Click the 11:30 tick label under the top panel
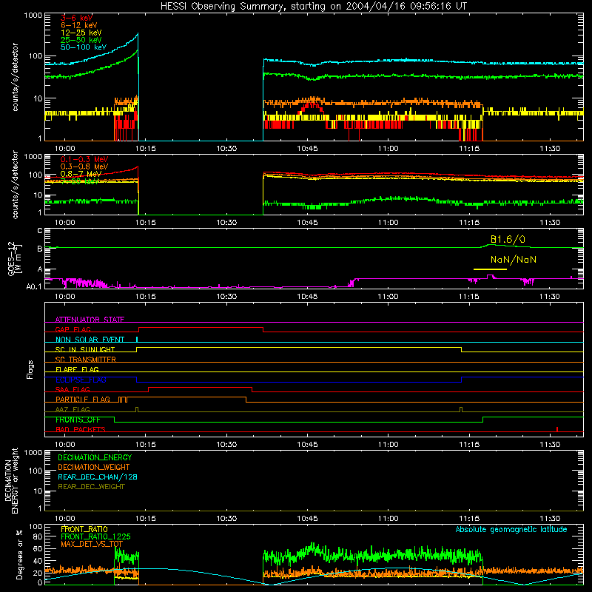 [x=549, y=149]
